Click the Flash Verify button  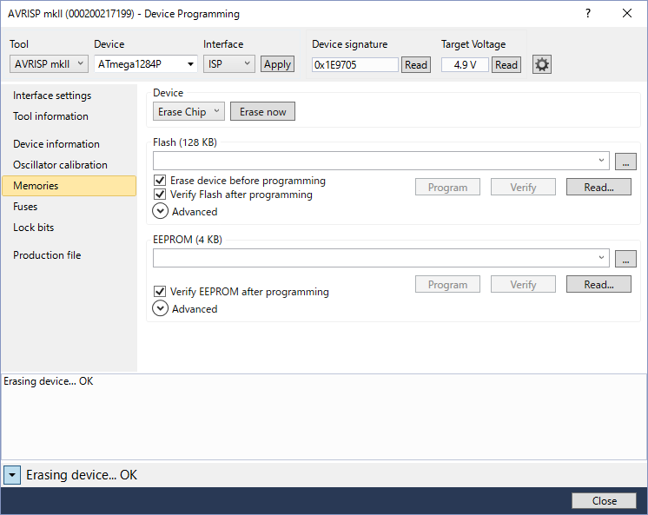click(523, 188)
